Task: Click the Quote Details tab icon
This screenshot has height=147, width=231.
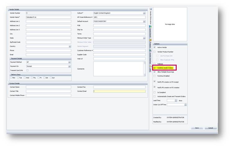Action: (150, 27)
